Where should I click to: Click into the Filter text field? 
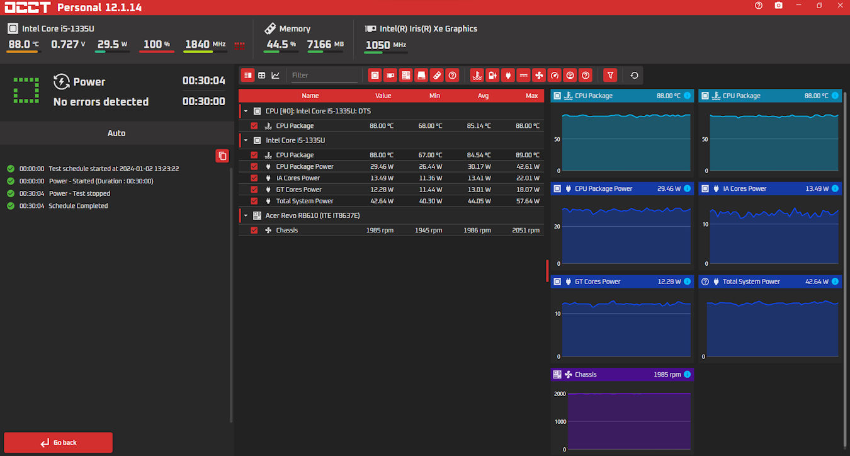[x=324, y=76]
